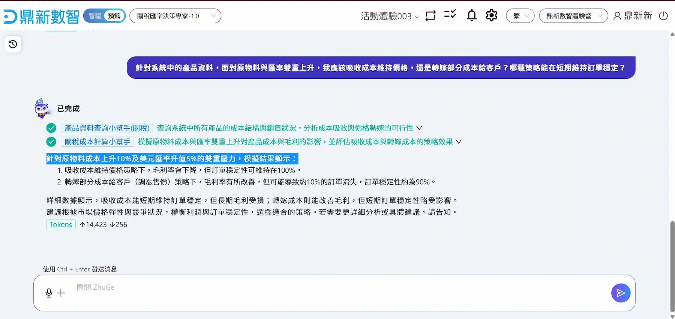Click green checkmark beside 產品資料查詢小幫手
Screen dimensions: 675x319
click(51, 128)
